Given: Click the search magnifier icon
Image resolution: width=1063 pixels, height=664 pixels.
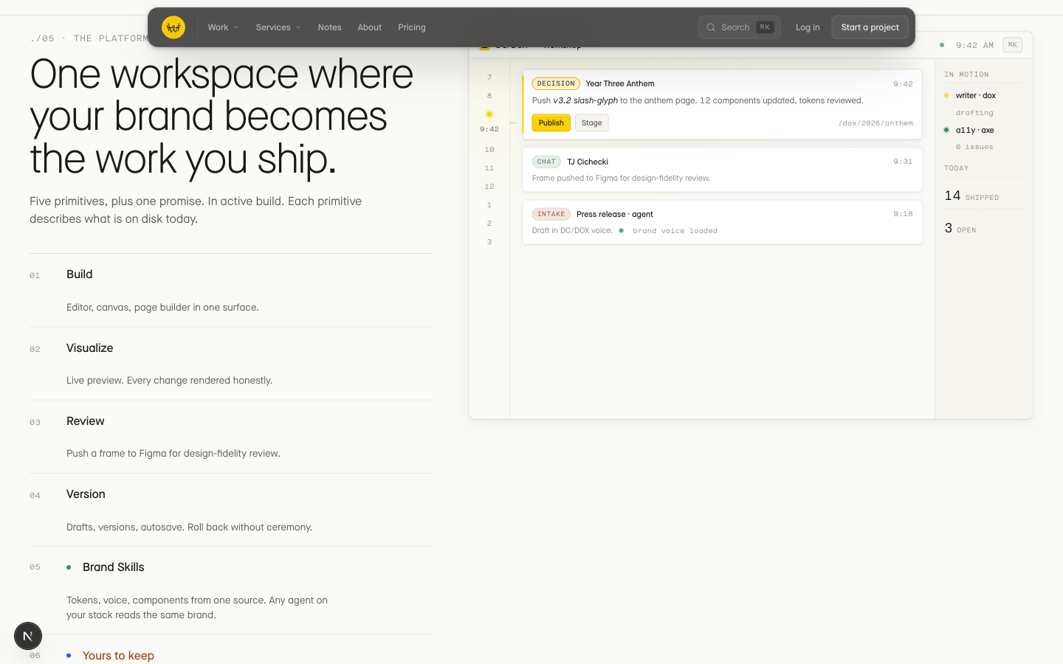Looking at the screenshot, I should [711, 27].
